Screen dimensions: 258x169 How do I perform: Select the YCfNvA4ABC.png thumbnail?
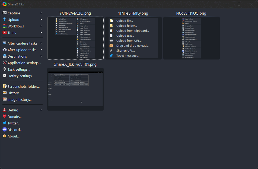click(x=75, y=38)
